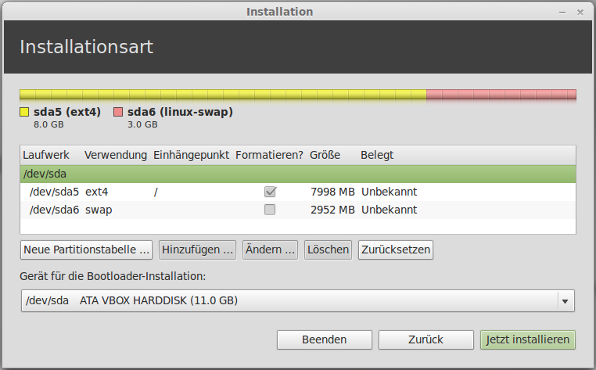Click the pink sda6 legend swatch
This screenshot has width=596, height=370.
click(118, 112)
